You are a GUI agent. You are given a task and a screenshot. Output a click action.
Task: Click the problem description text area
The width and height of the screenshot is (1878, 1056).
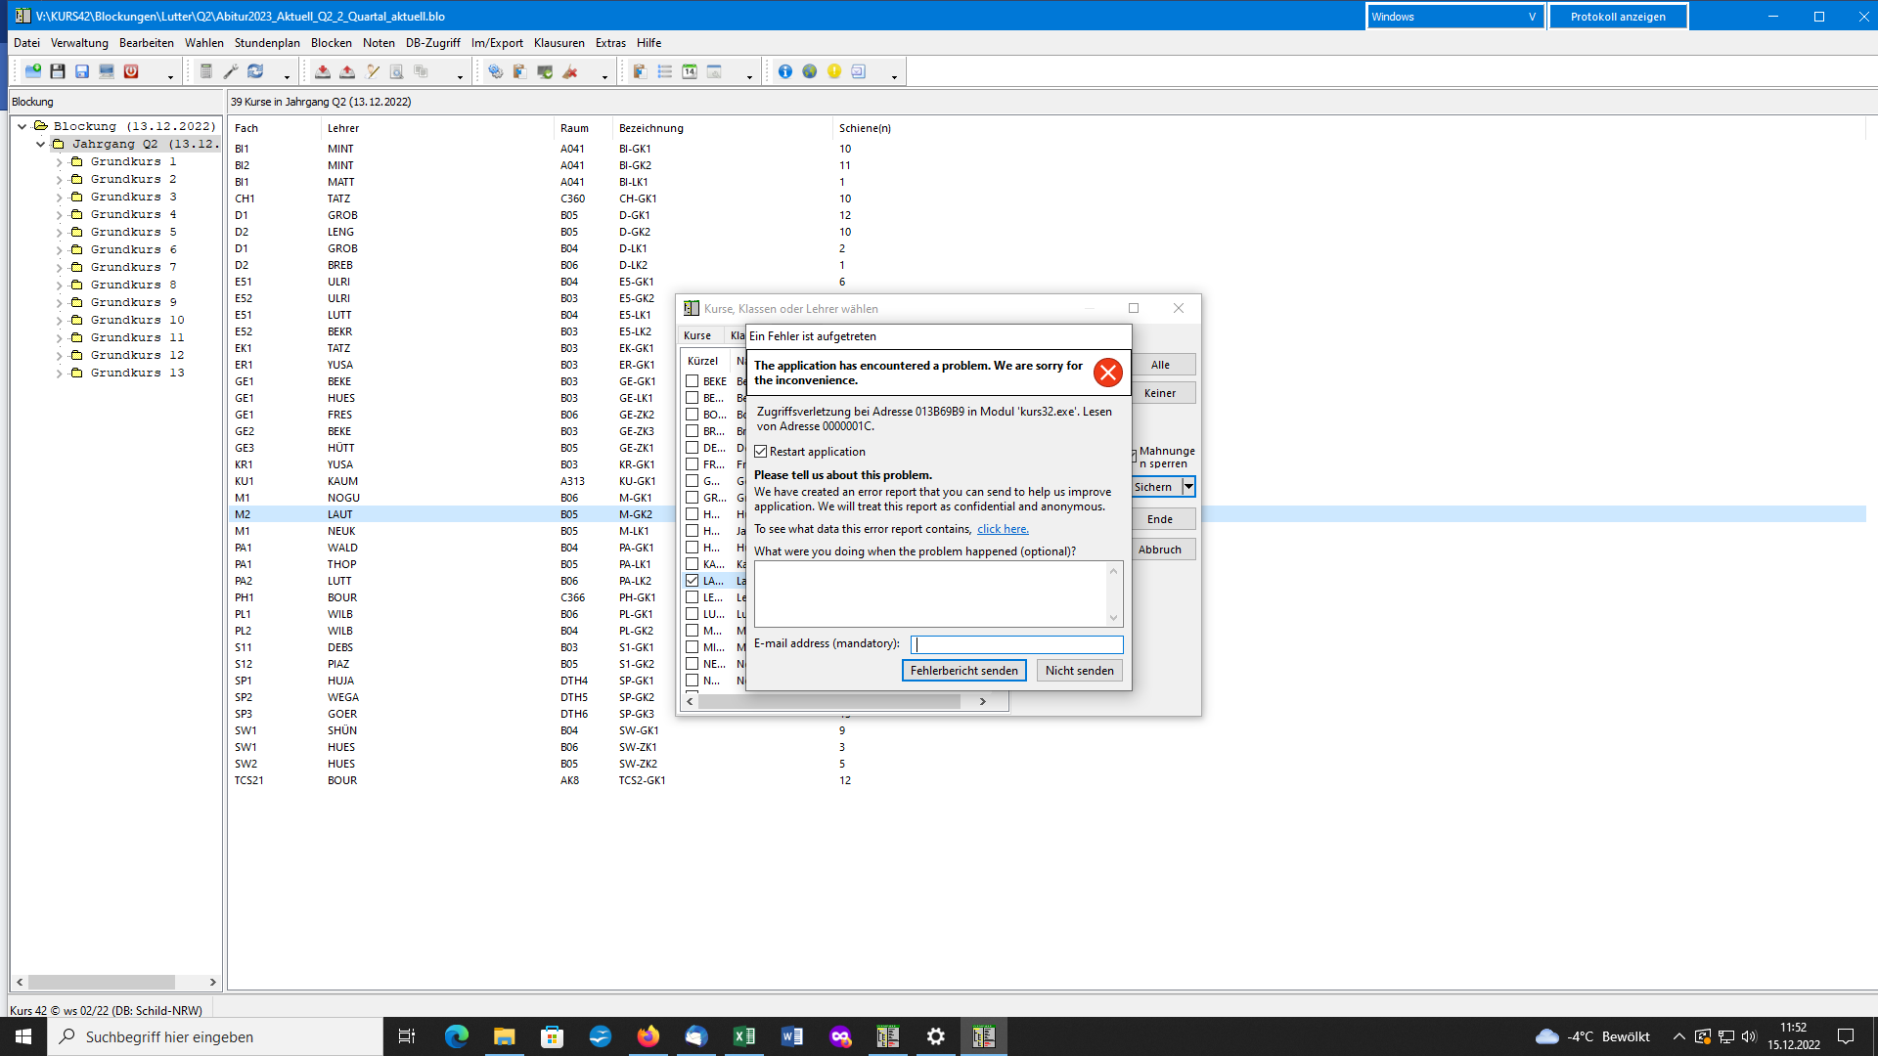[930, 594]
